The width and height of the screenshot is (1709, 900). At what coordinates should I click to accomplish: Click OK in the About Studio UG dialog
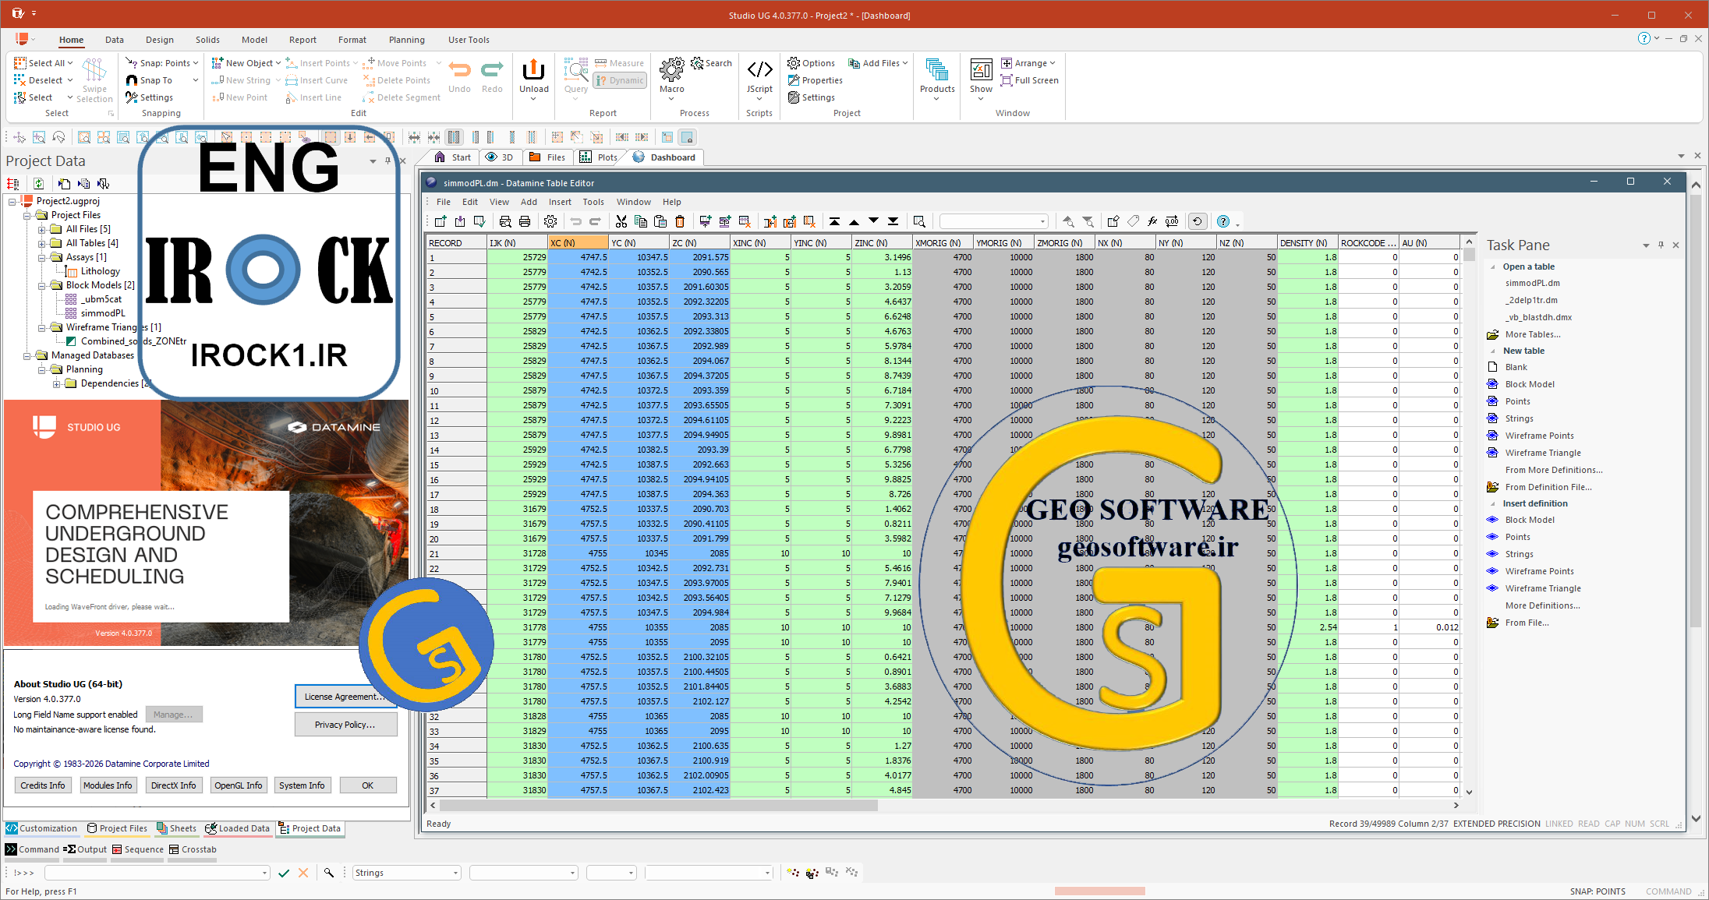click(x=367, y=785)
